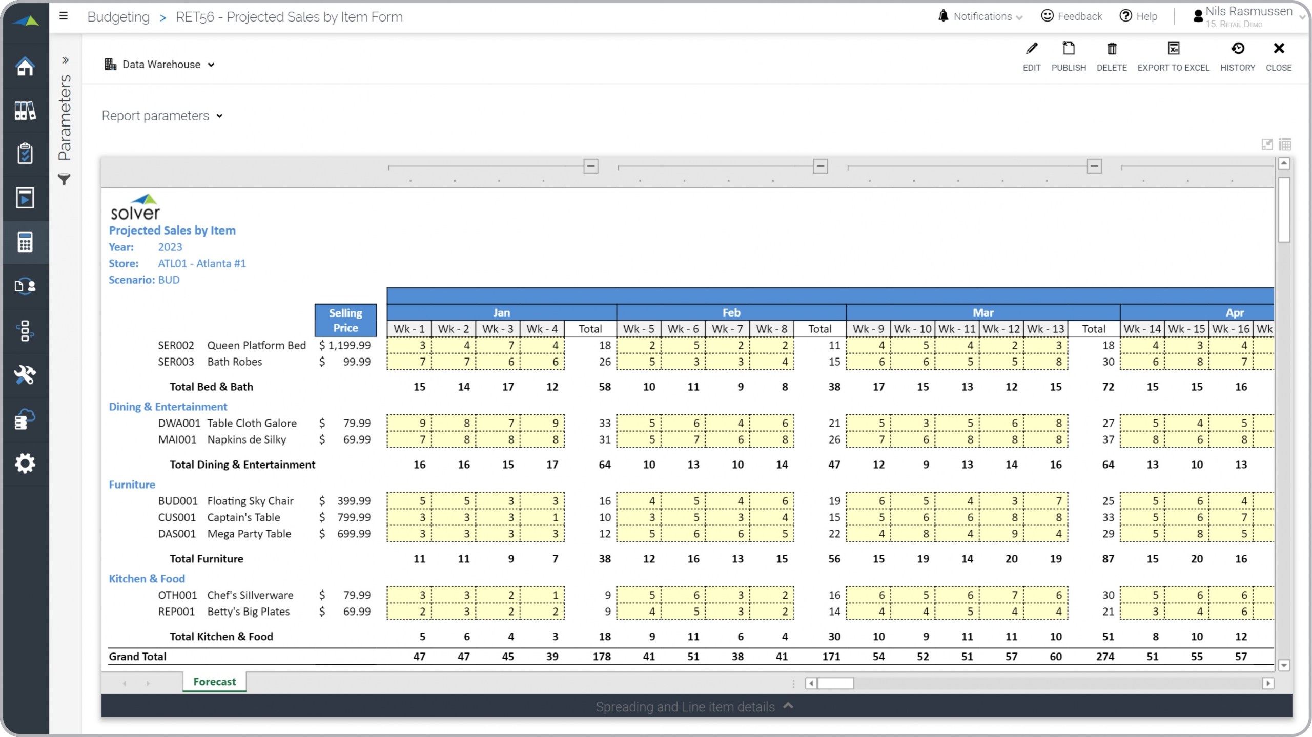The height and width of the screenshot is (737, 1312).
Task: Click the horizontal scrollbar thumb
Action: pyautogui.click(x=835, y=683)
